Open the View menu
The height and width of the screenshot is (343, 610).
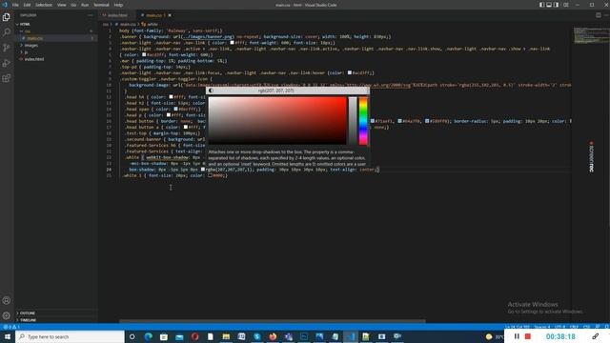[61, 5]
